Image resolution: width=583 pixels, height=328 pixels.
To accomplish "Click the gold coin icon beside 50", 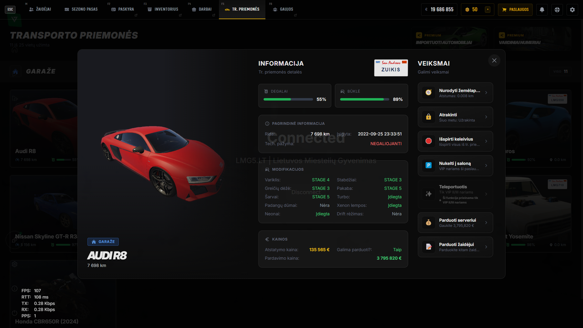I will coord(467,9).
